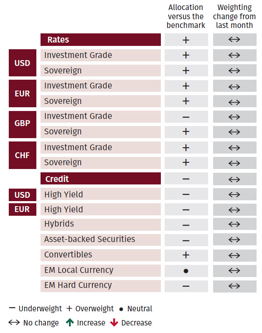
Task: Click the no-change arrow for Hybrids row
Action: [x=234, y=225]
